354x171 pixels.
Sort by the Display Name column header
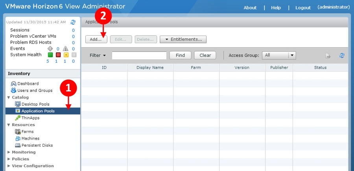tap(150, 67)
